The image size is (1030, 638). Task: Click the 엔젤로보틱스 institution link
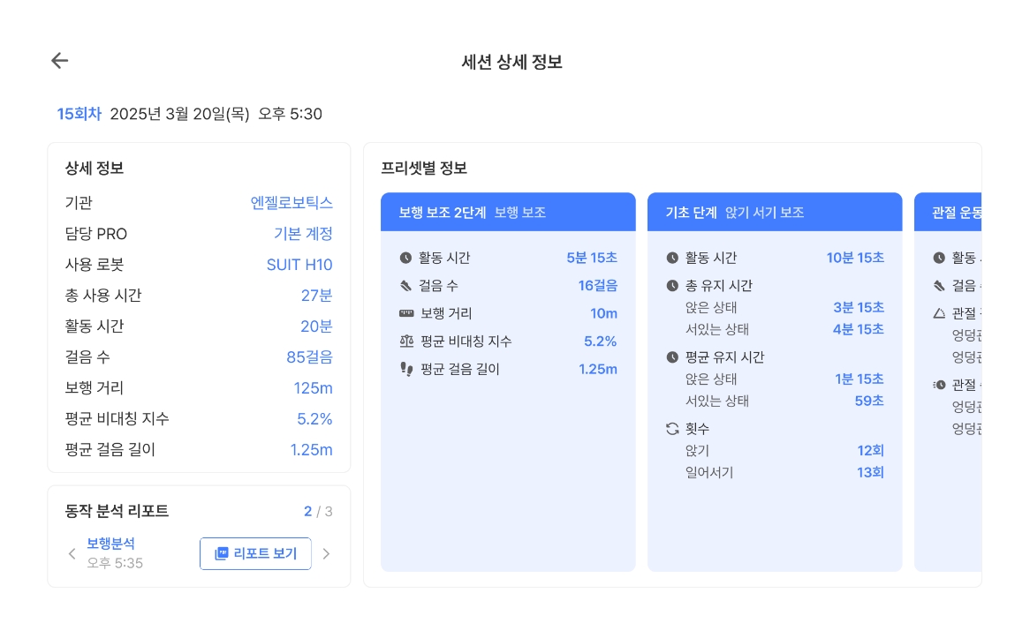pos(292,203)
